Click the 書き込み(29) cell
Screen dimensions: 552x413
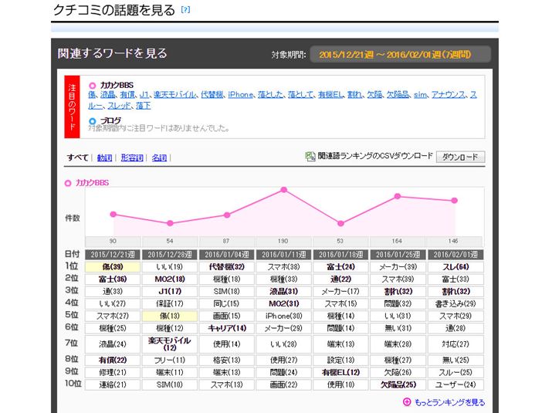click(x=455, y=303)
